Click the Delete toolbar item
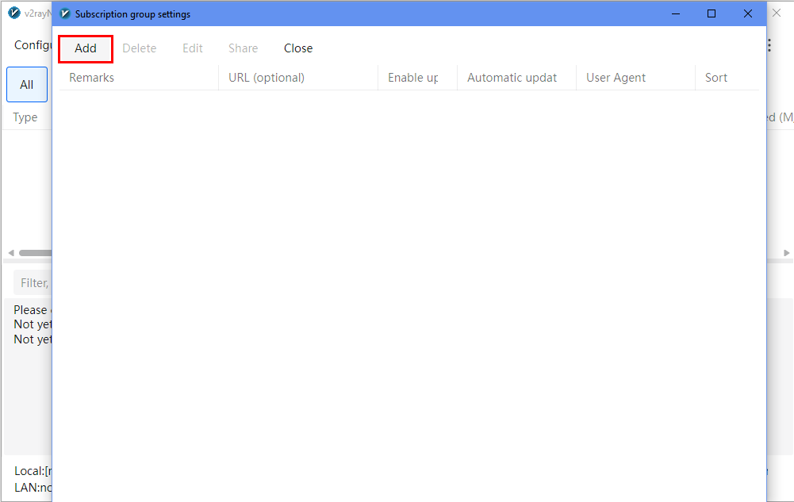This screenshot has height=502, width=794. (x=139, y=48)
